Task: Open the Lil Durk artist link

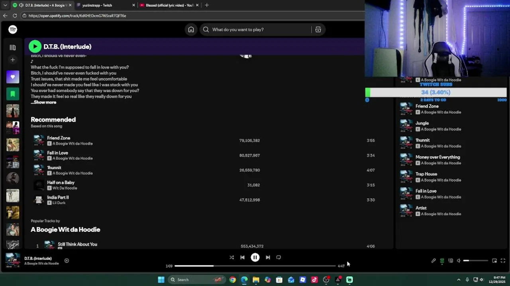Action: 59,203
